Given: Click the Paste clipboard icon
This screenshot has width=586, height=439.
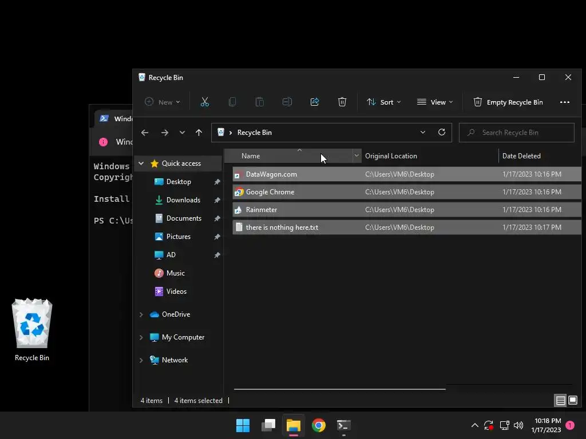Looking at the screenshot, I should coord(259,102).
